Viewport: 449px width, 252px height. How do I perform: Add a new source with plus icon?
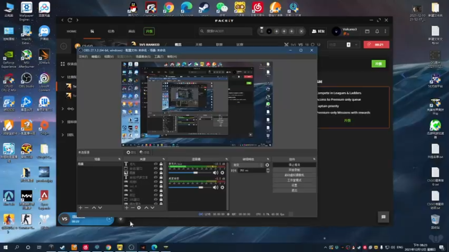[127, 208]
